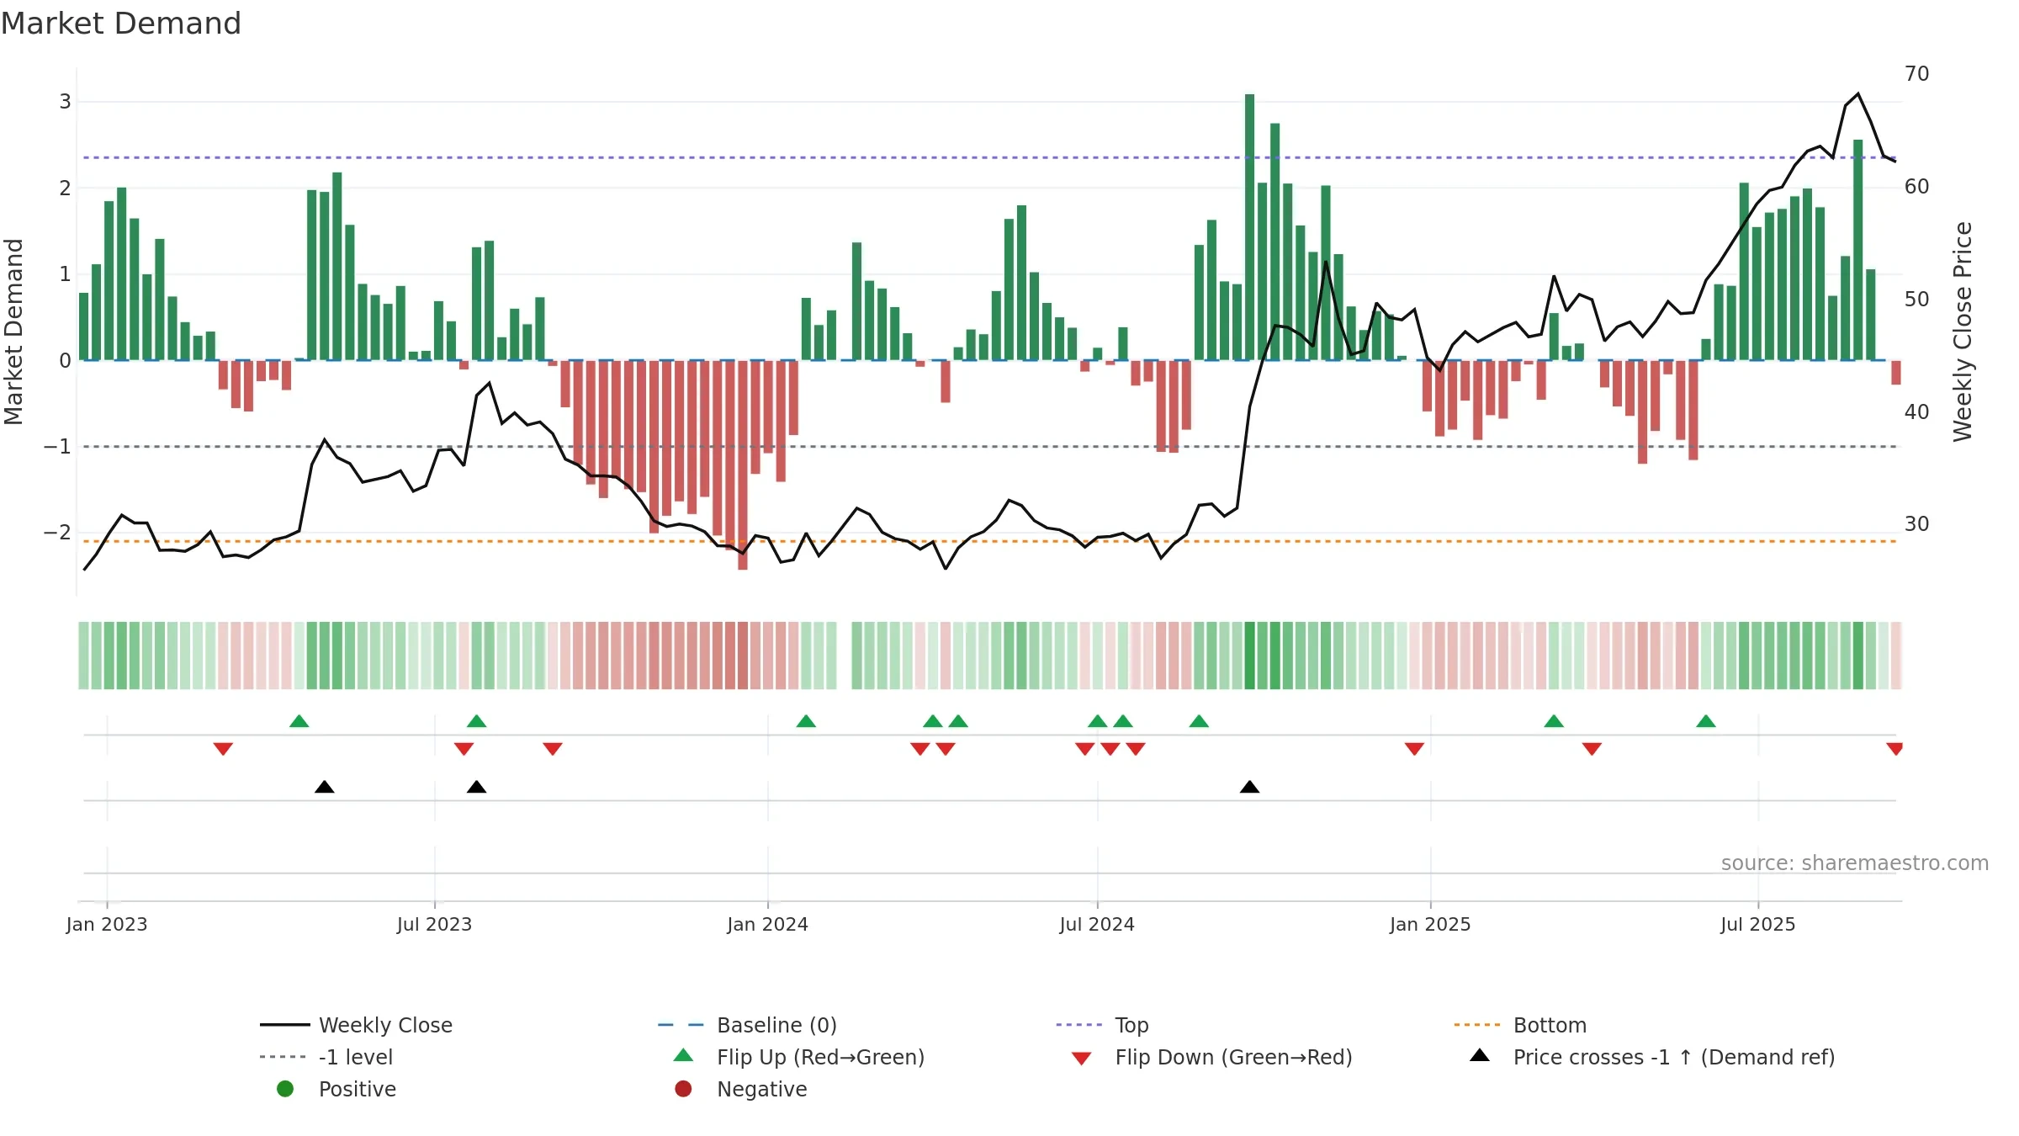Click the lowest red demand bar below -2
The height and width of the screenshot is (1136, 2019).
(x=743, y=465)
